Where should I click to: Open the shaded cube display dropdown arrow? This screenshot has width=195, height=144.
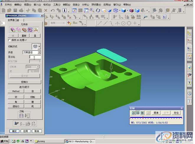pos(128,11)
